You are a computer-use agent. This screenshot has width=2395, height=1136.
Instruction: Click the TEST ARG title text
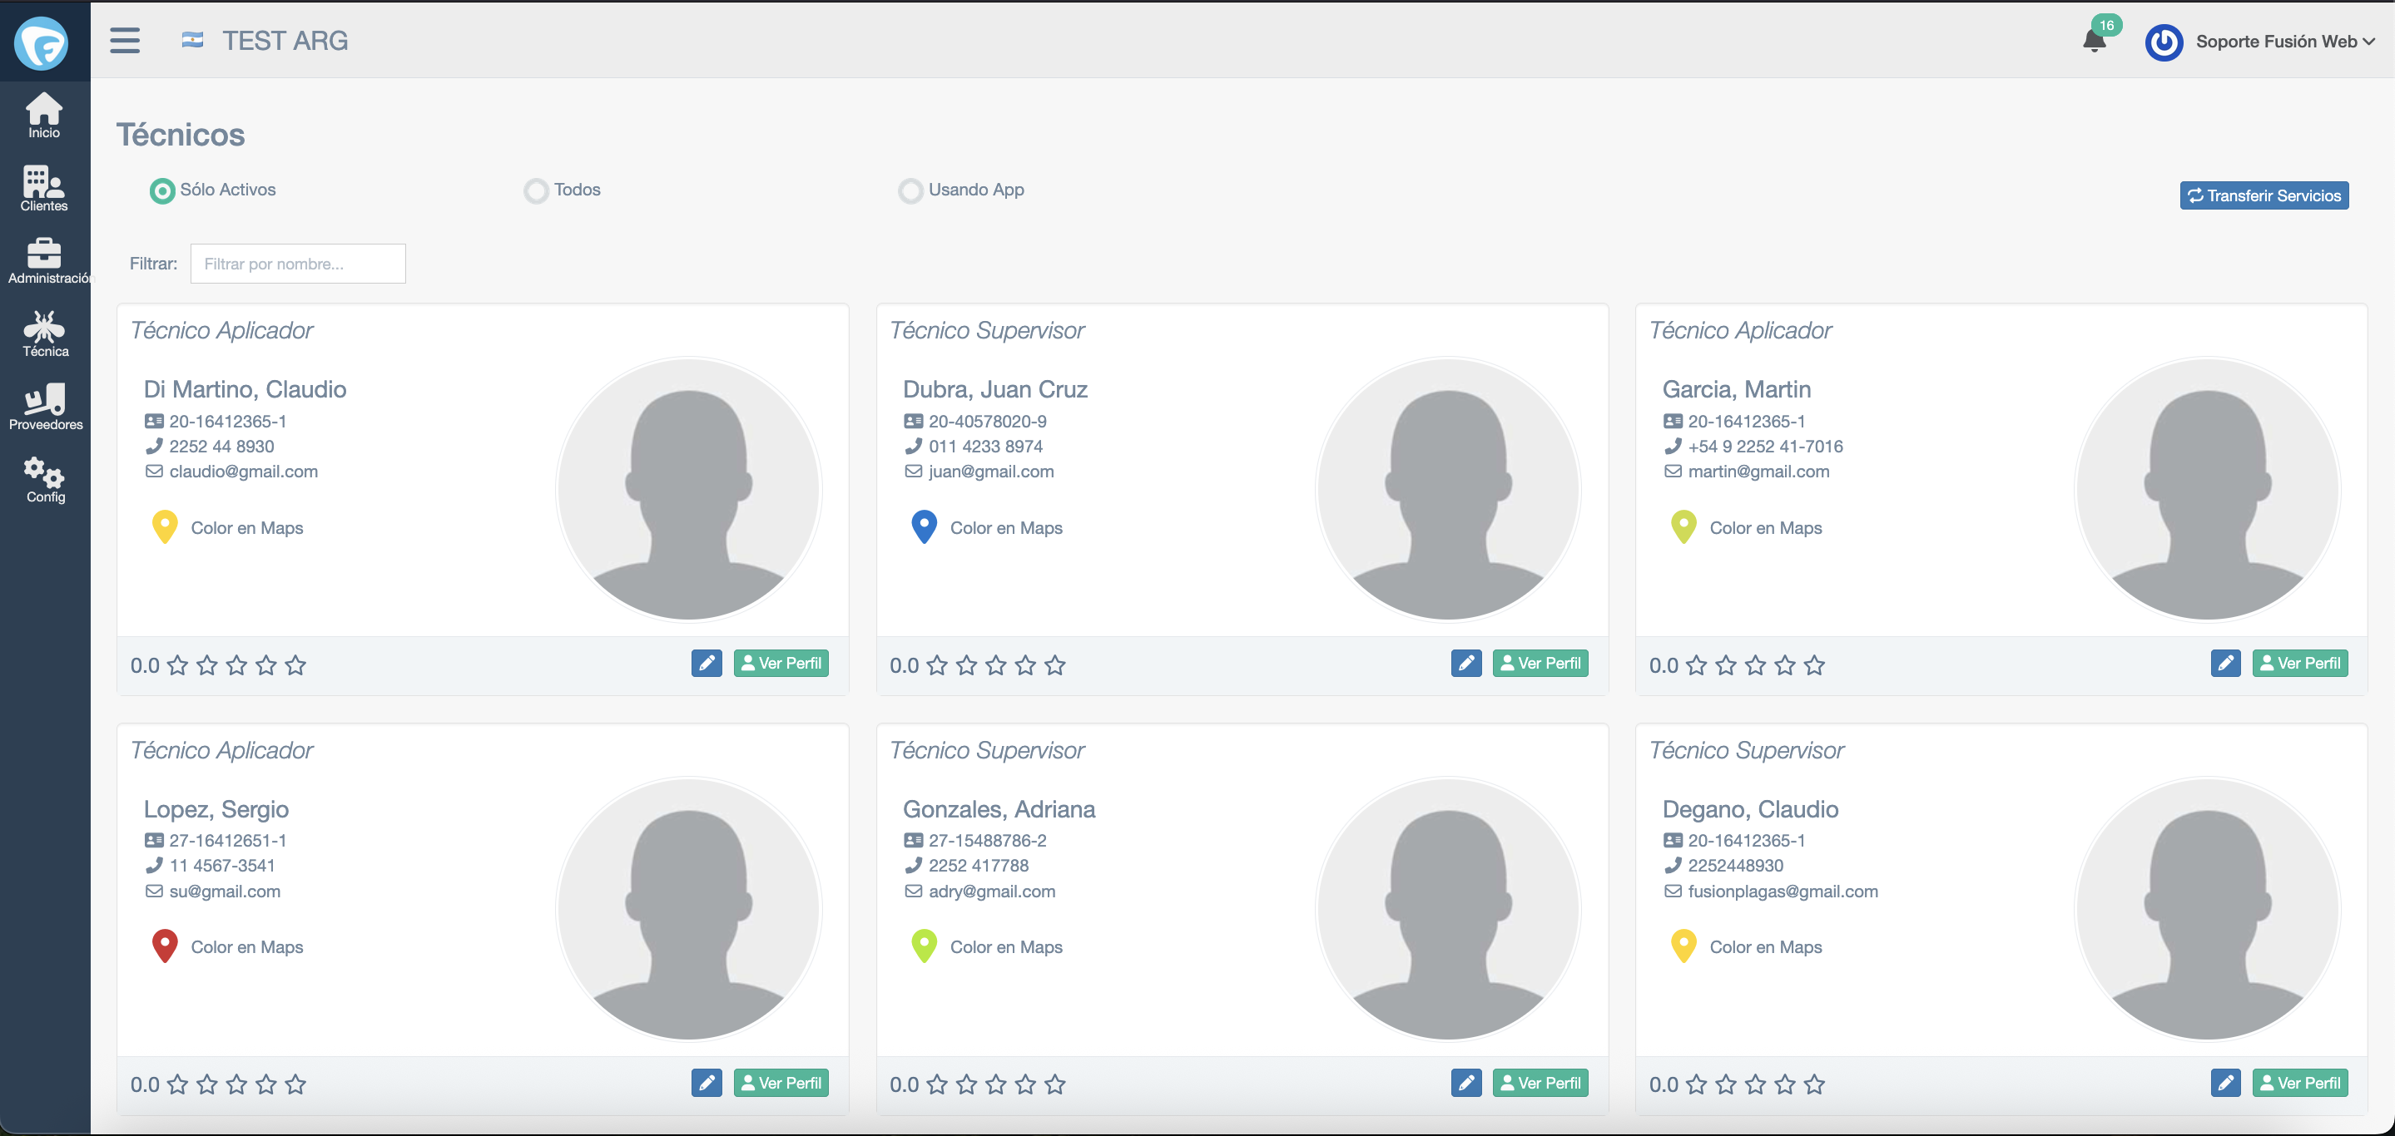[285, 41]
